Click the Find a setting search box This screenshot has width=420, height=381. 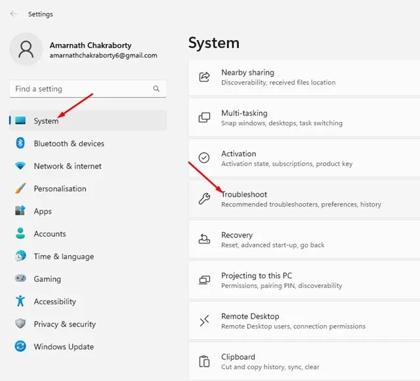pos(88,89)
